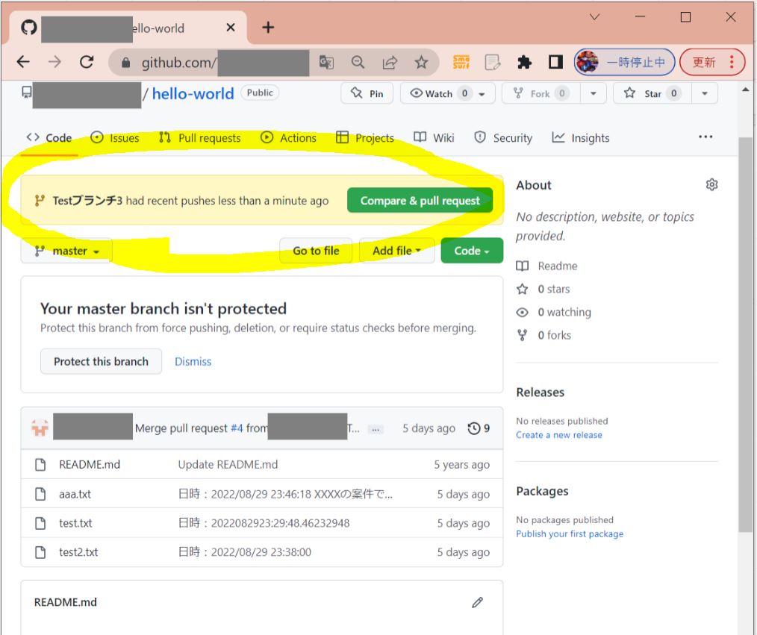Switch to the Pull requests tab
The height and width of the screenshot is (635, 757).
pyautogui.click(x=200, y=138)
